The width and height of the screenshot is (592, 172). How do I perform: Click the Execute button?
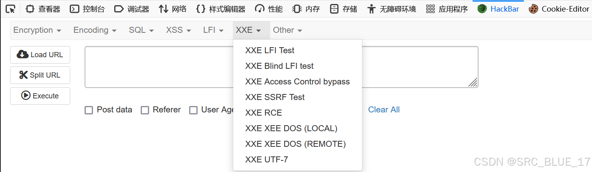(40, 96)
